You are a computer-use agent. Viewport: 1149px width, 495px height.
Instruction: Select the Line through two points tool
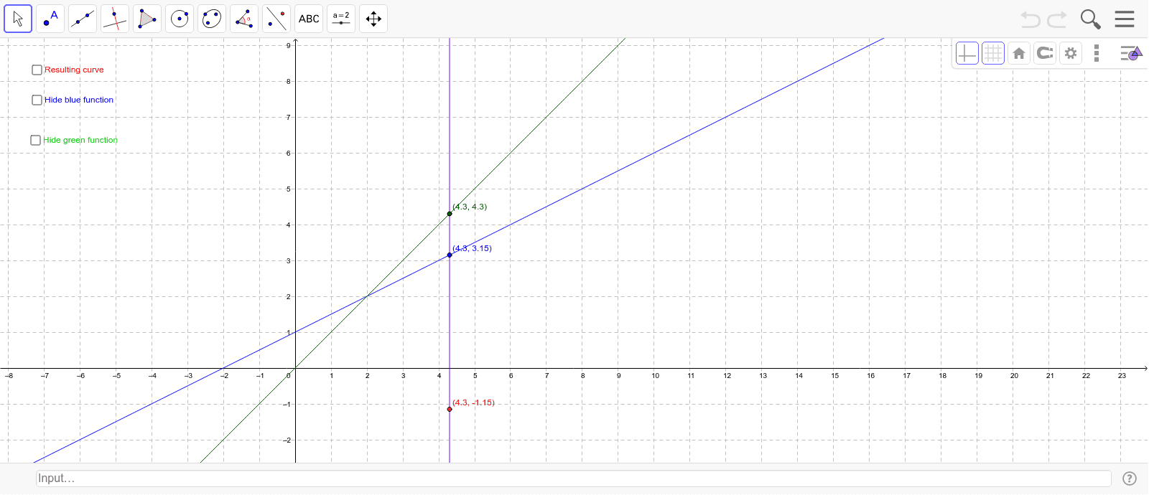83,19
